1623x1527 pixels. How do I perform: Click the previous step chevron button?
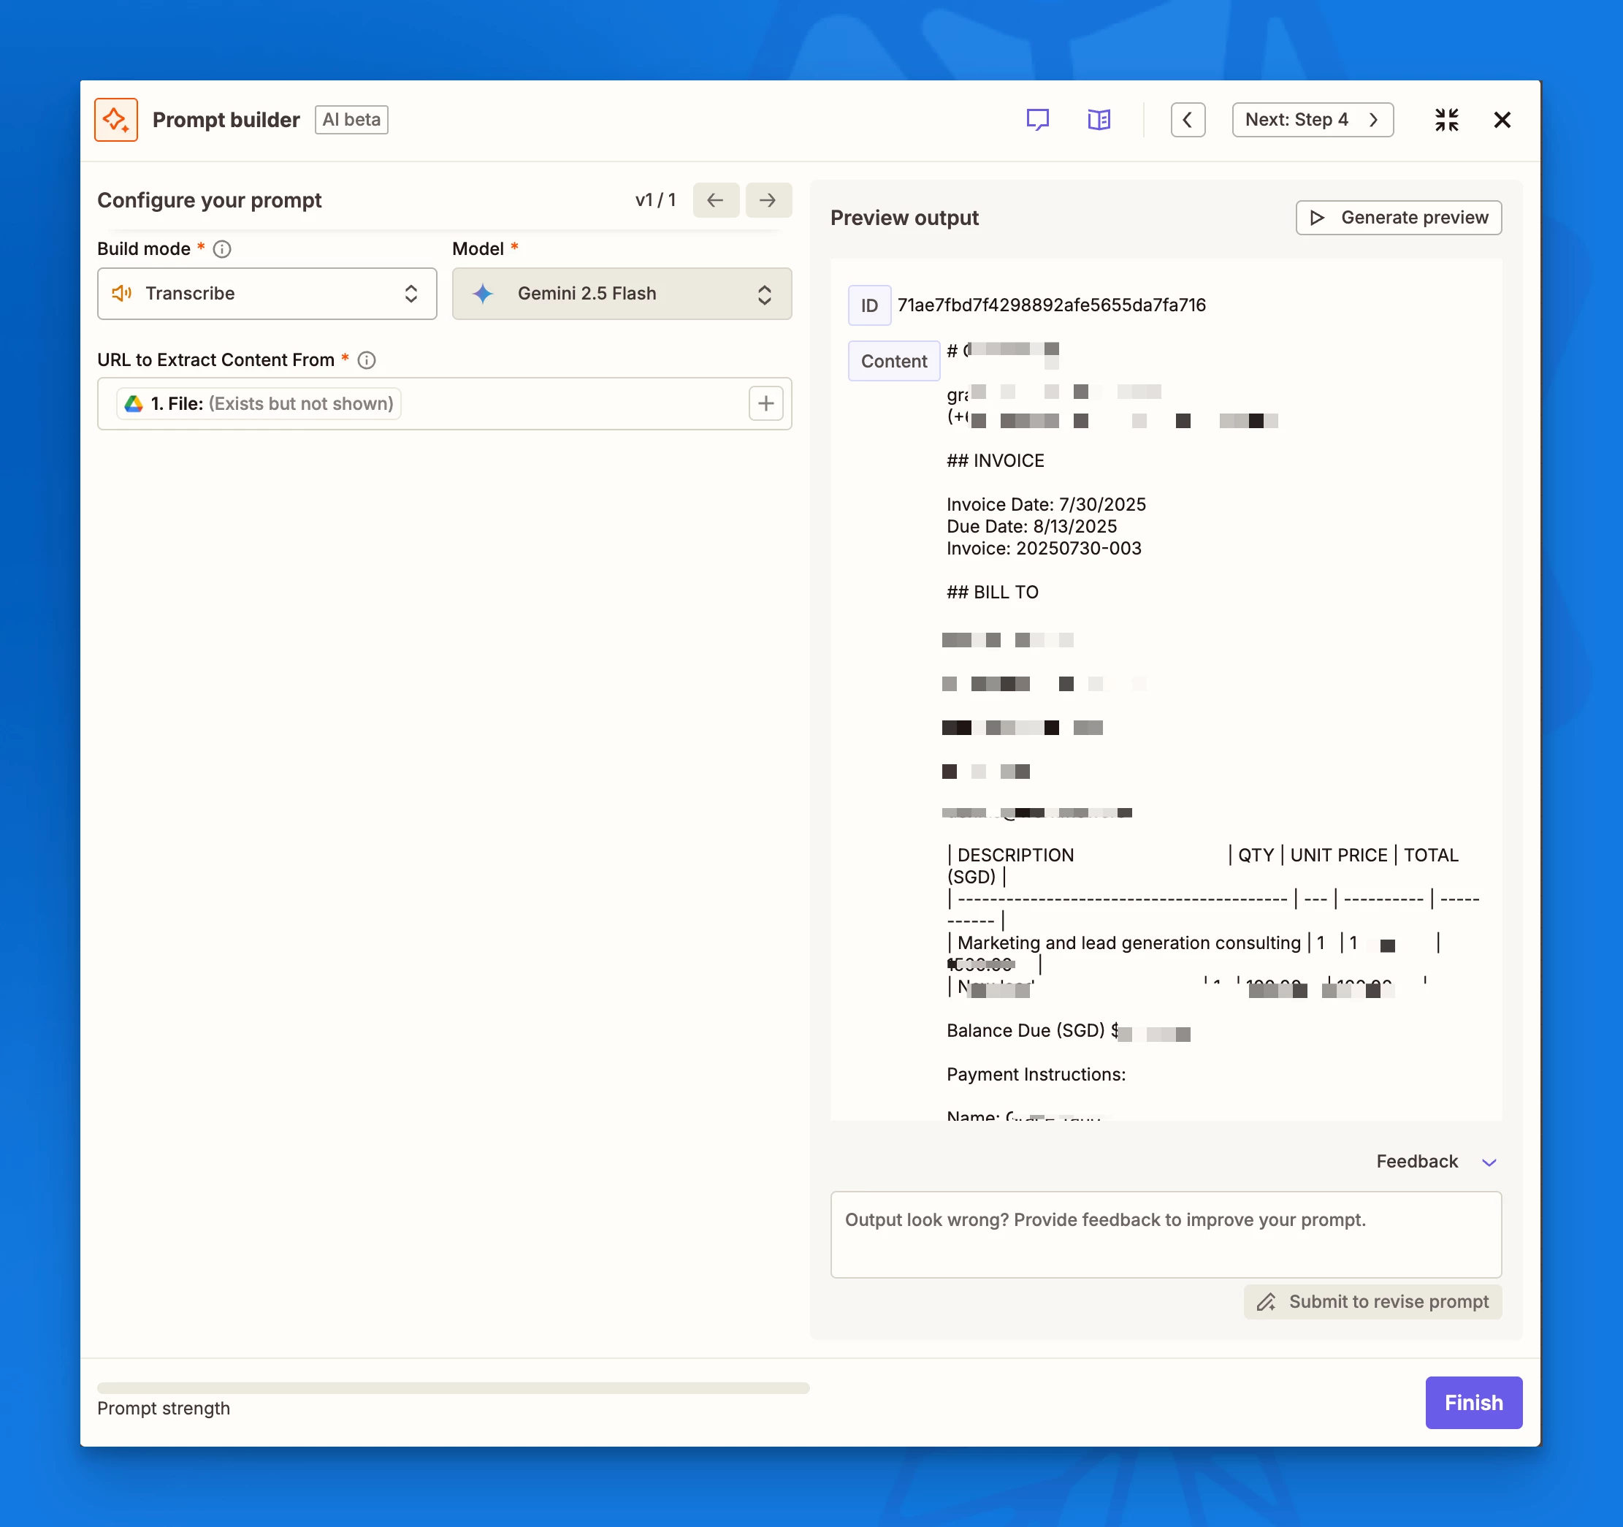coord(1187,120)
